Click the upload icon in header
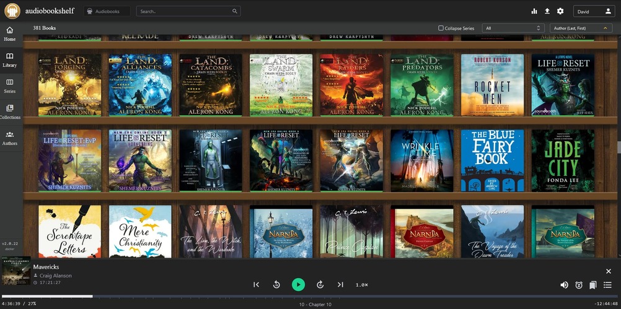Screen dimensions: 621x309 tap(547, 11)
